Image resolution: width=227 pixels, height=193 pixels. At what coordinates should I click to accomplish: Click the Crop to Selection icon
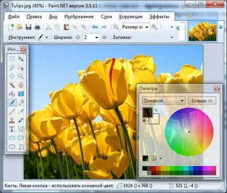pos(75,27)
